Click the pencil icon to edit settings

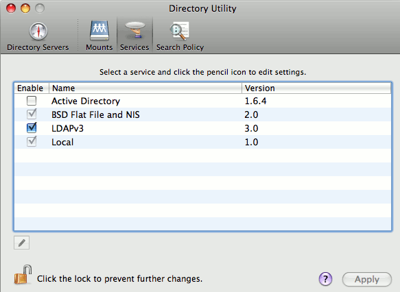click(22, 243)
